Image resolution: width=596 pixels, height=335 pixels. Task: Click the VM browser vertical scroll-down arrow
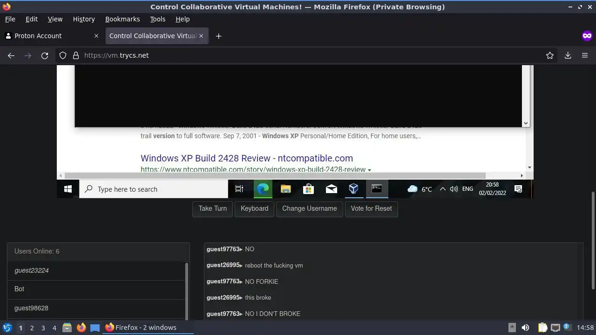pyautogui.click(x=529, y=167)
